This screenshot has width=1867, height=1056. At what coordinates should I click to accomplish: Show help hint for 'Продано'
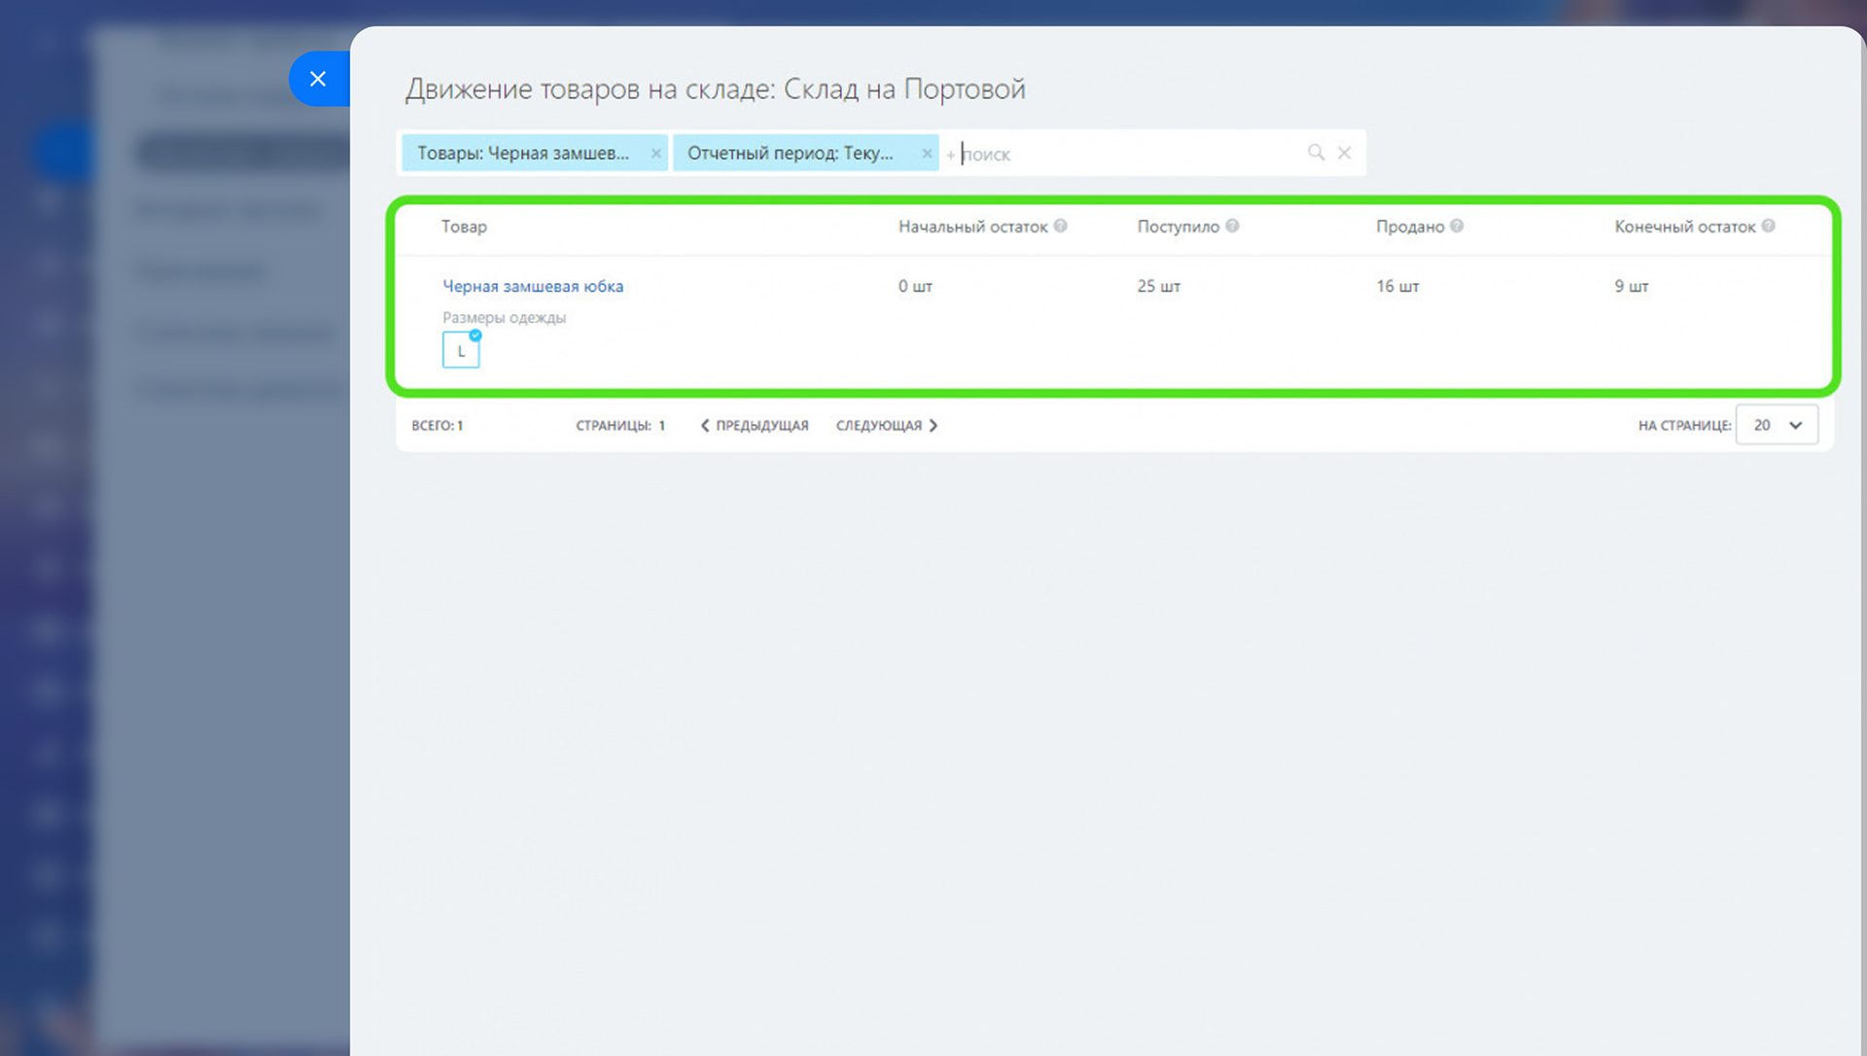tap(1457, 226)
